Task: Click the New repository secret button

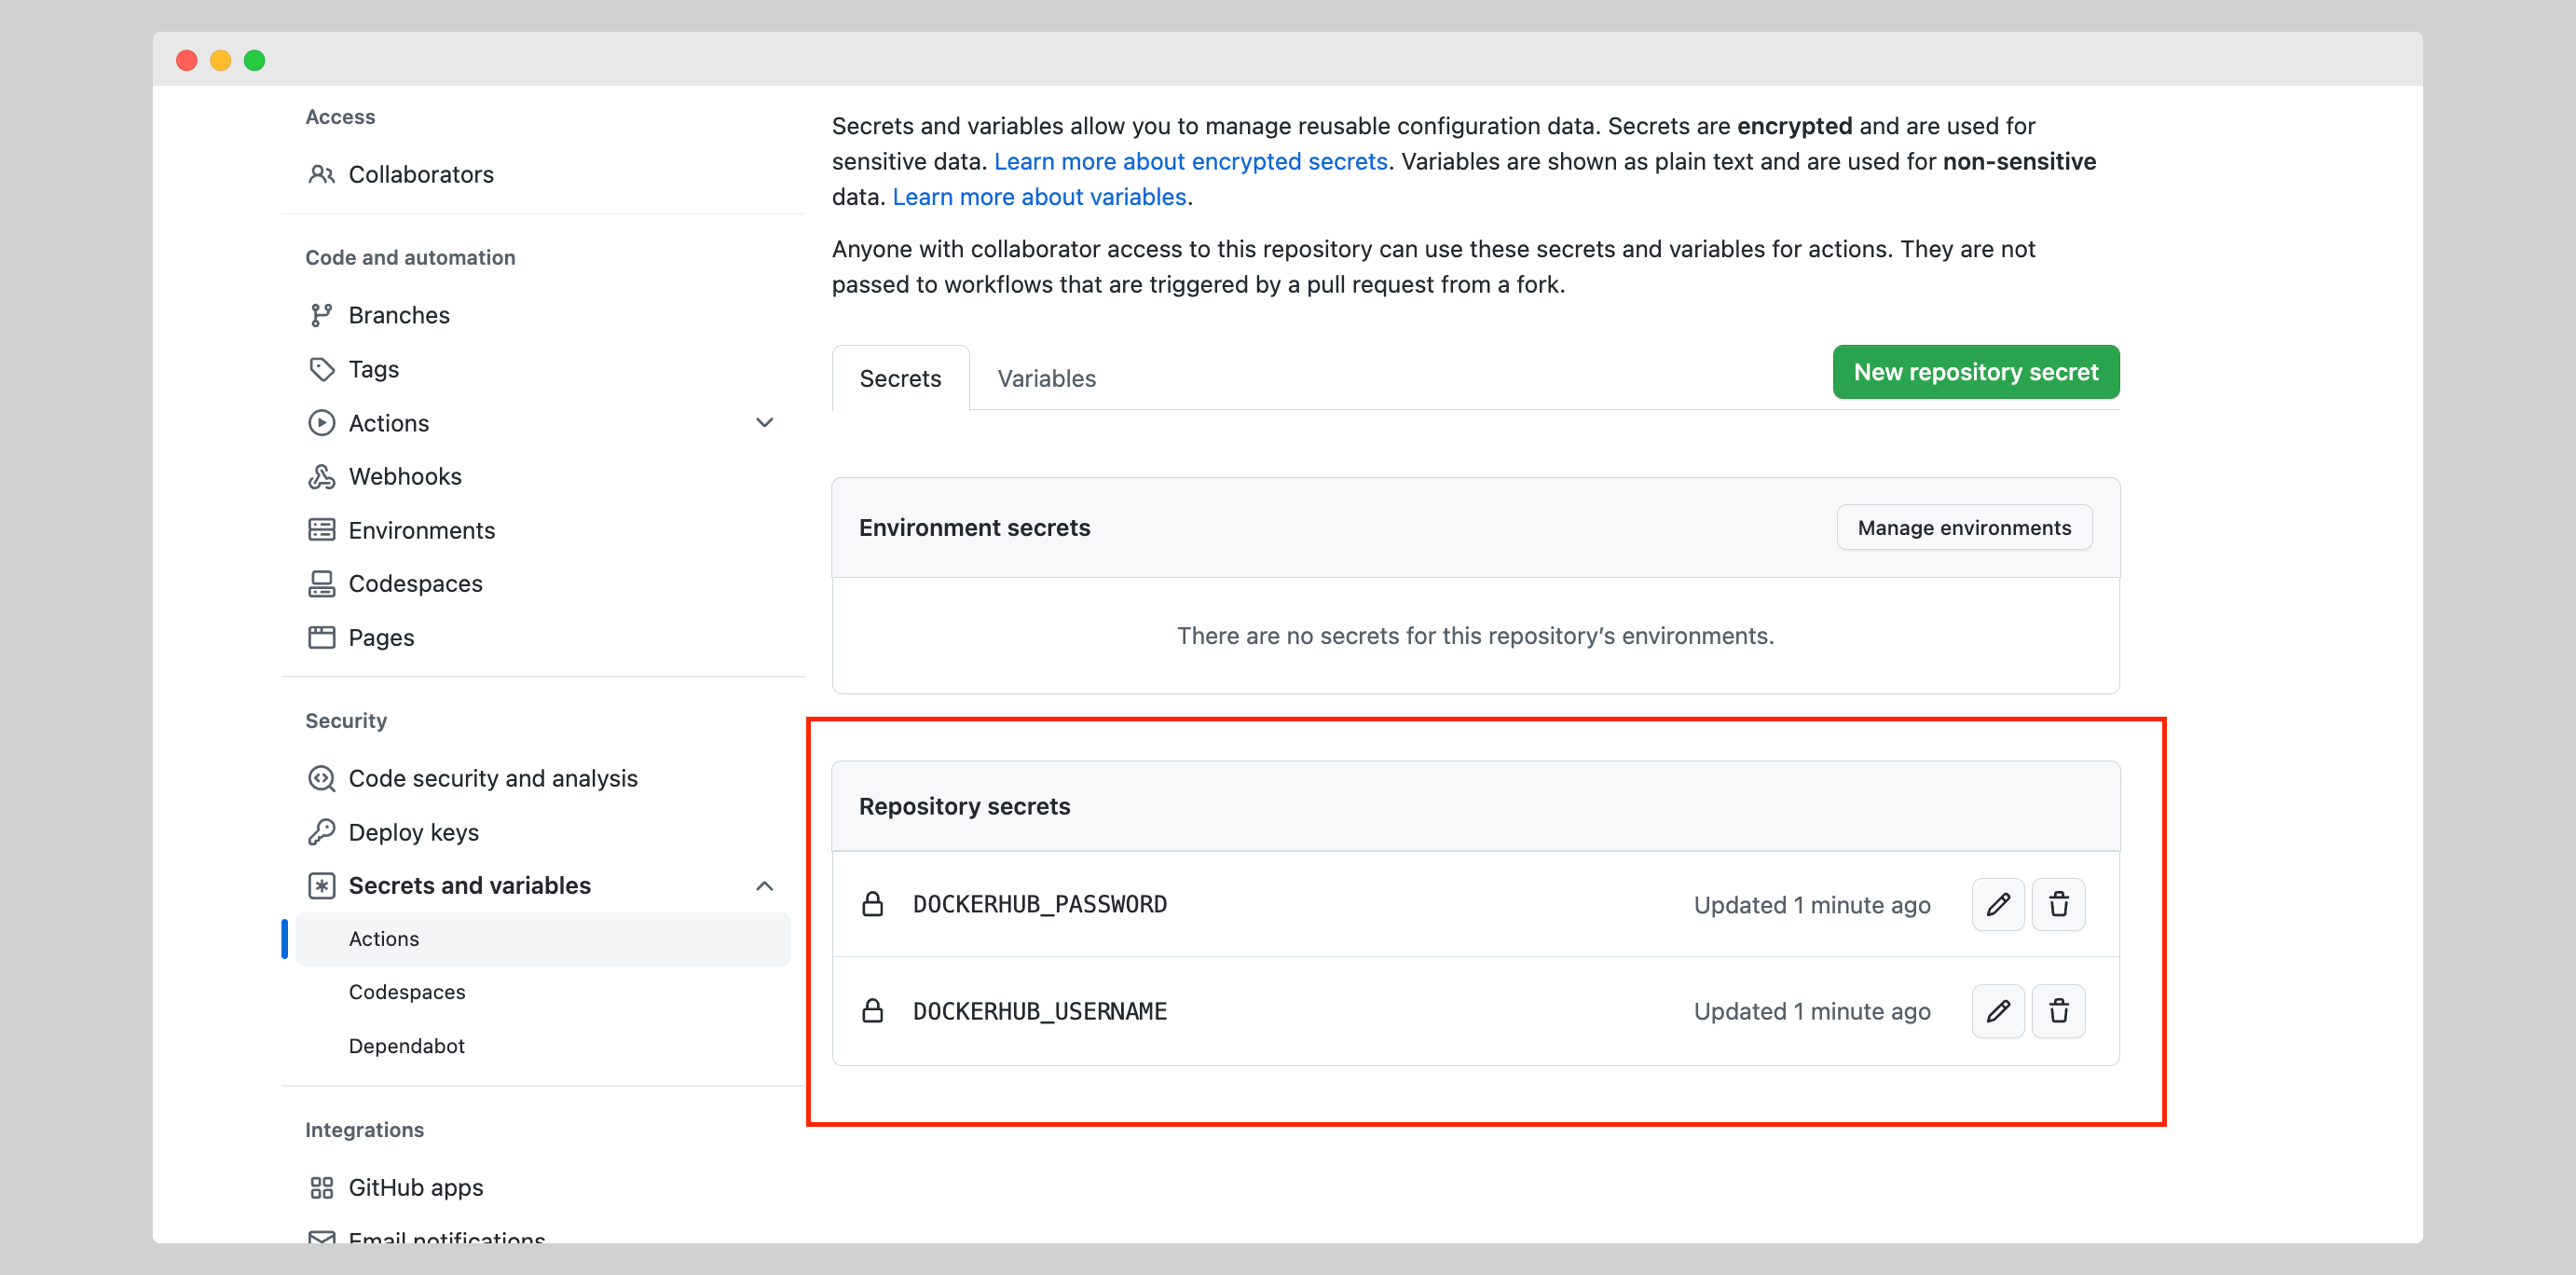Action: pyautogui.click(x=1975, y=372)
